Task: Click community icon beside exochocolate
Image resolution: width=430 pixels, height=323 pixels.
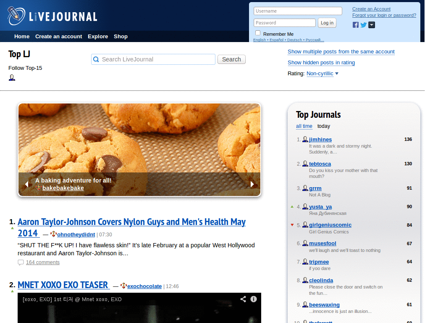Action: [124, 286]
